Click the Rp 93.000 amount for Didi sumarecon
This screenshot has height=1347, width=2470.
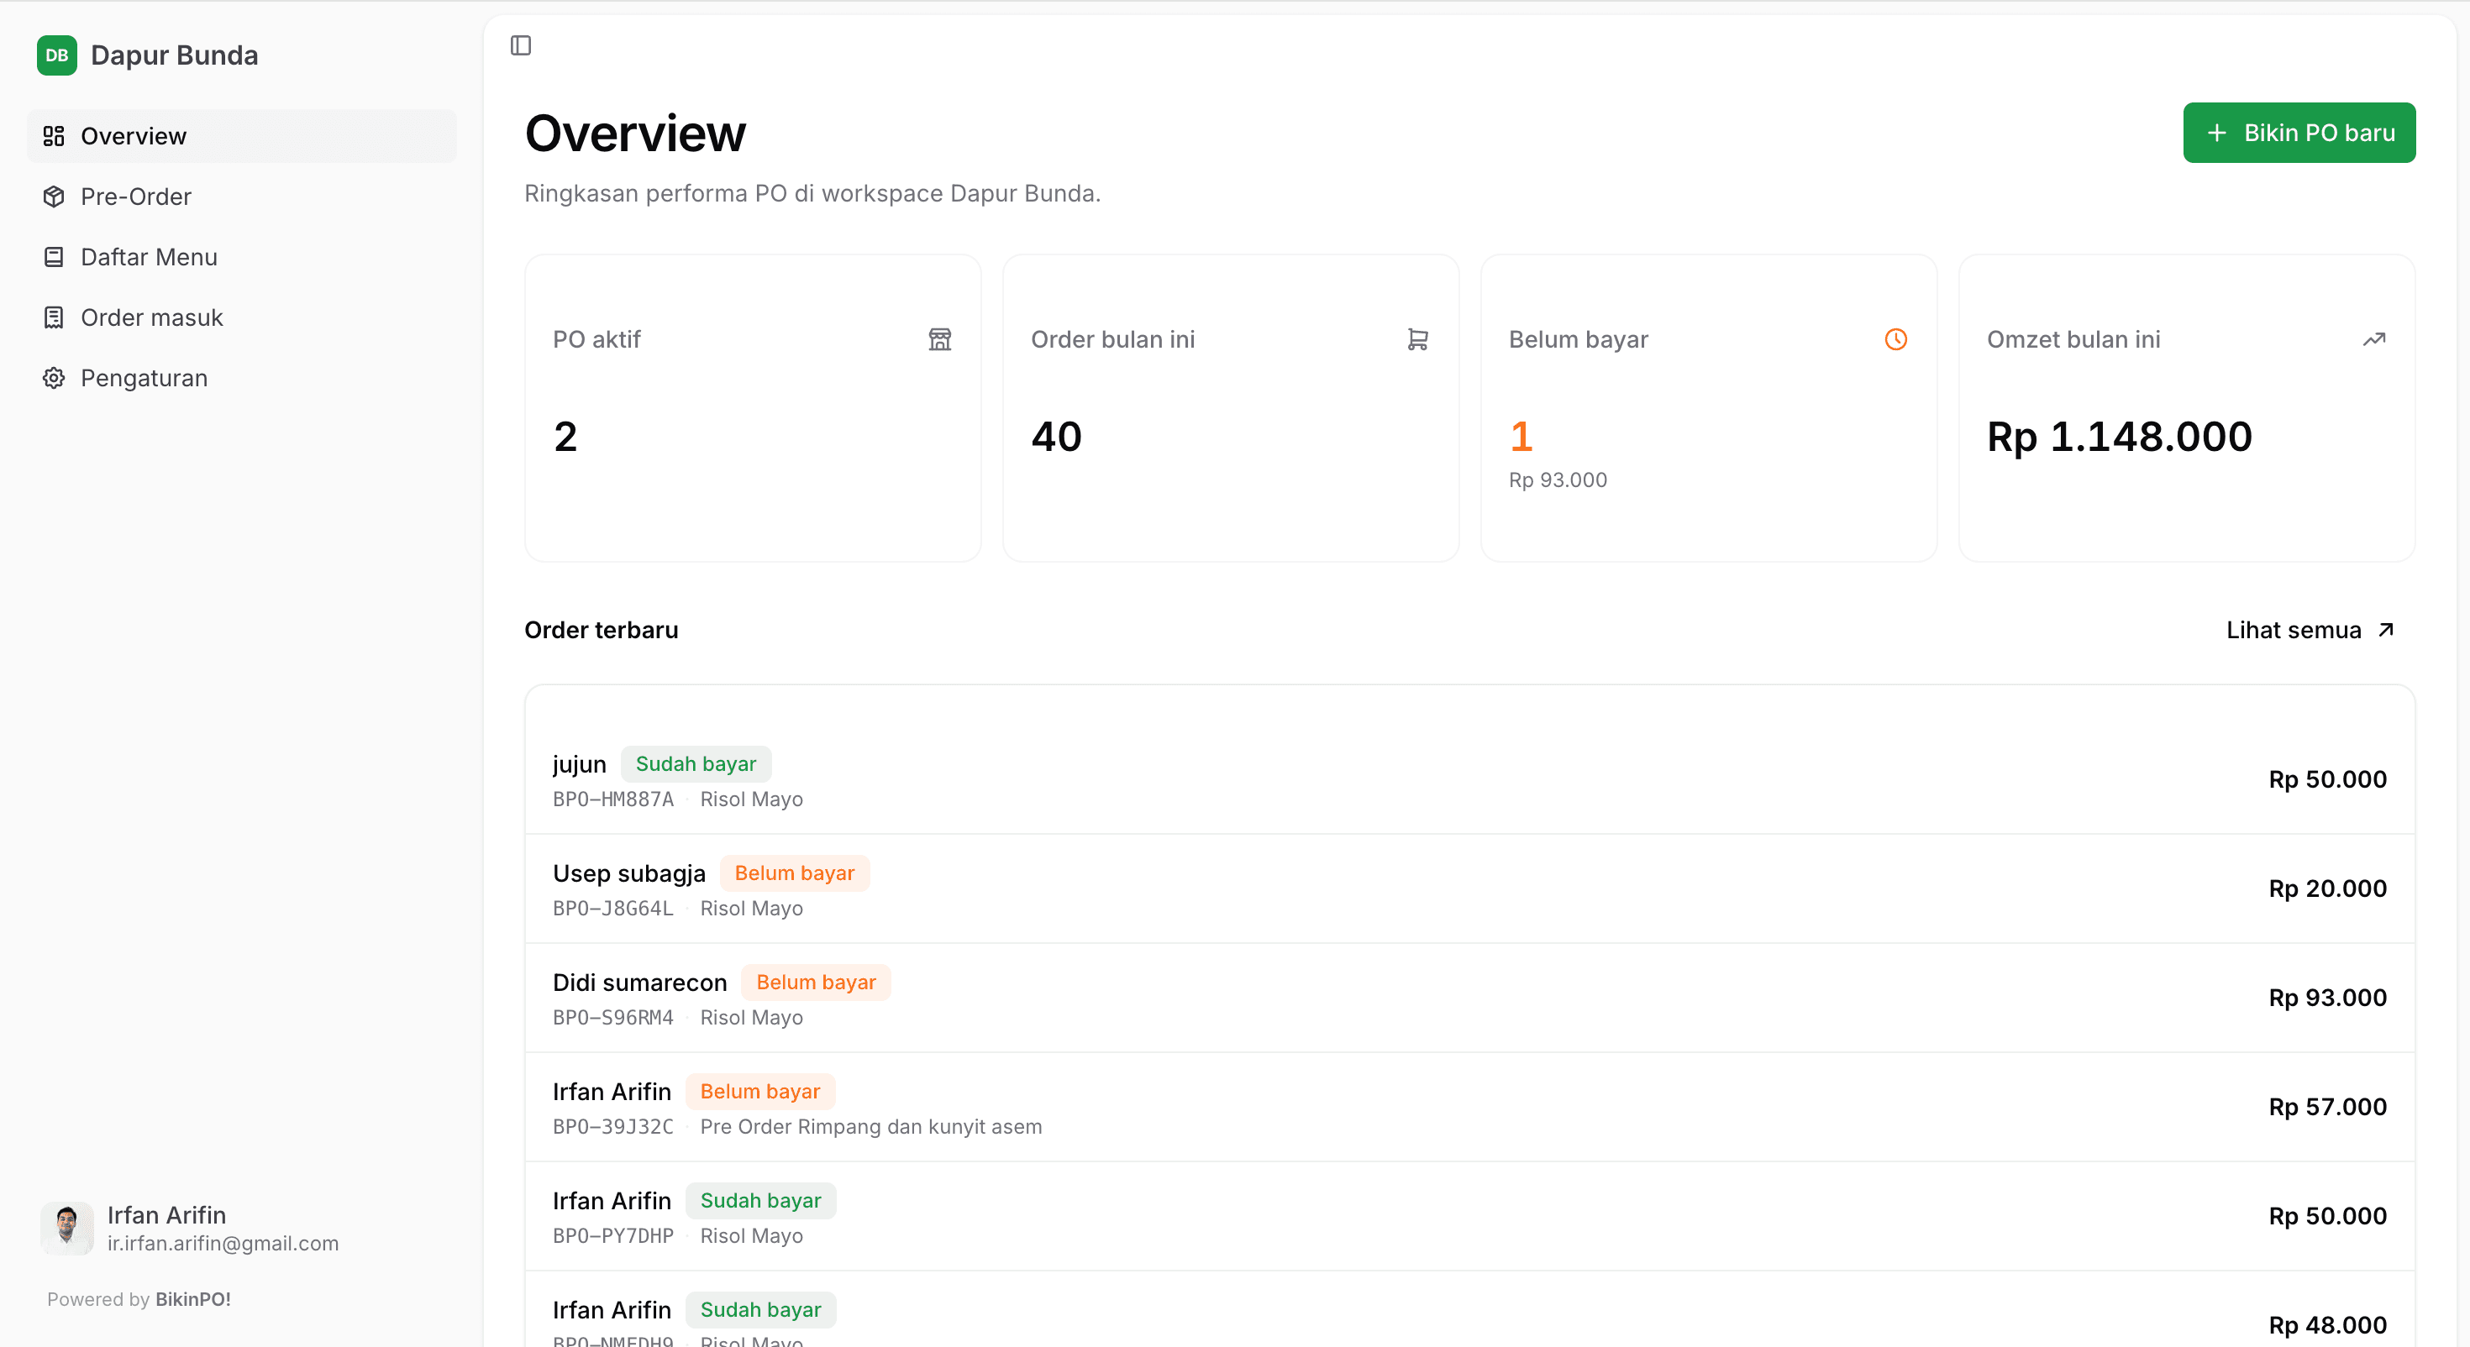[x=2327, y=998]
